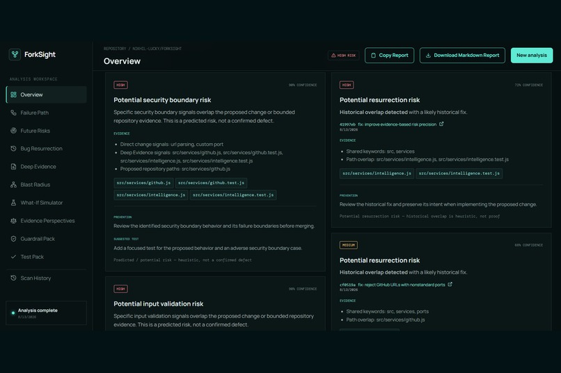Select Bug Resurrection in sidebar
The image size is (561, 373).
coord(46,149)
